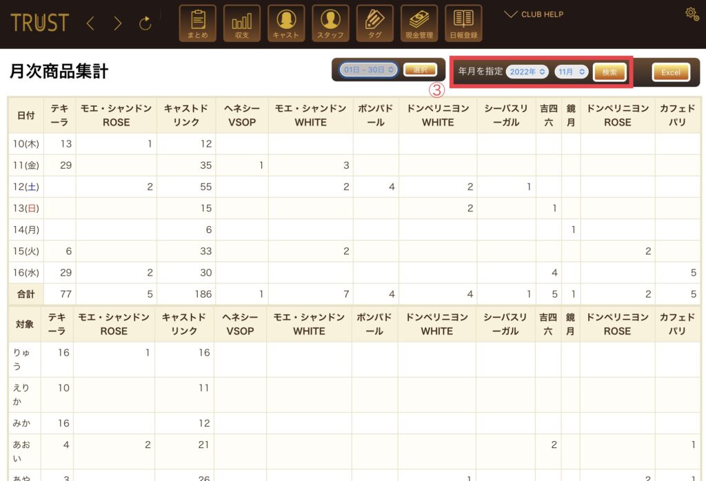
Task: Open the 現金管理 cash management icon
Action: tap(419, 23)
